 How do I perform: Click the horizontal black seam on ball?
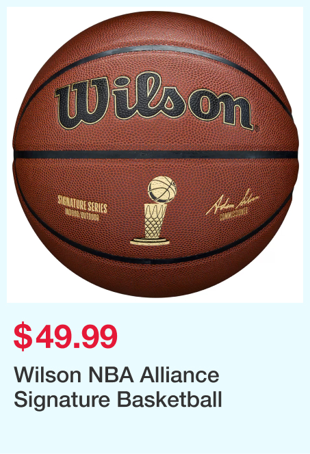click(155, 155)
